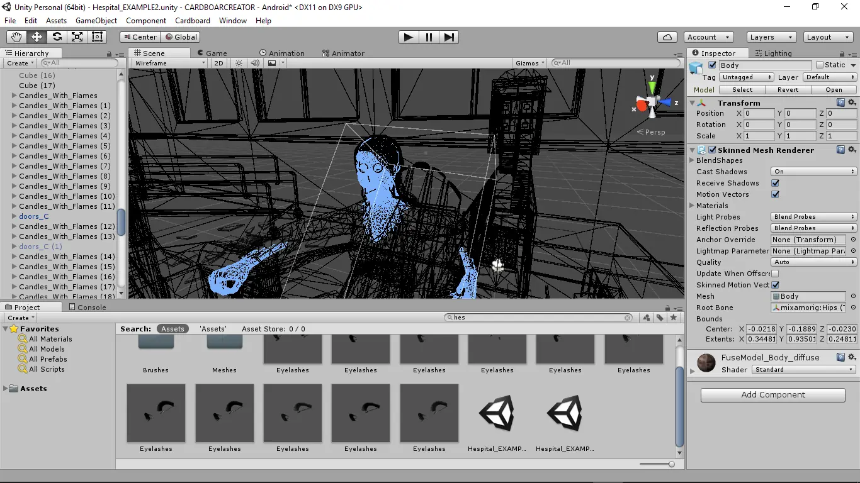Select the Hand tool in toolbar
Screen dimensions: 860x483
[x=17, y=37]
